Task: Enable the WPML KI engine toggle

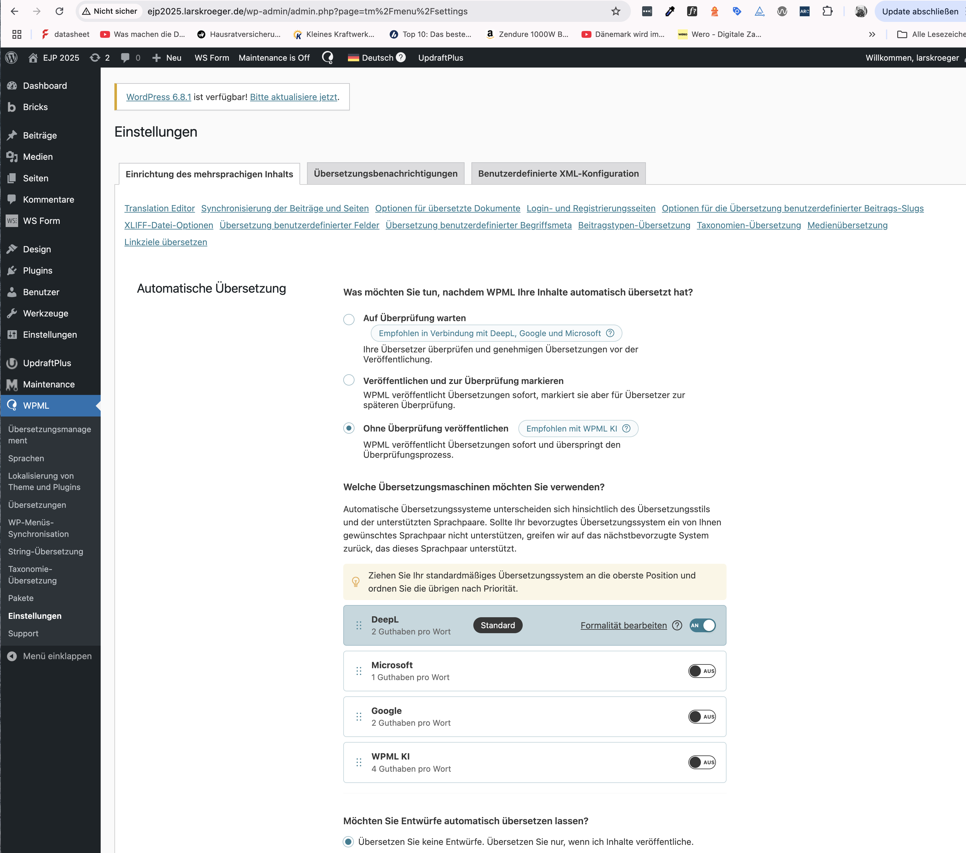Action: click(702, 762)
